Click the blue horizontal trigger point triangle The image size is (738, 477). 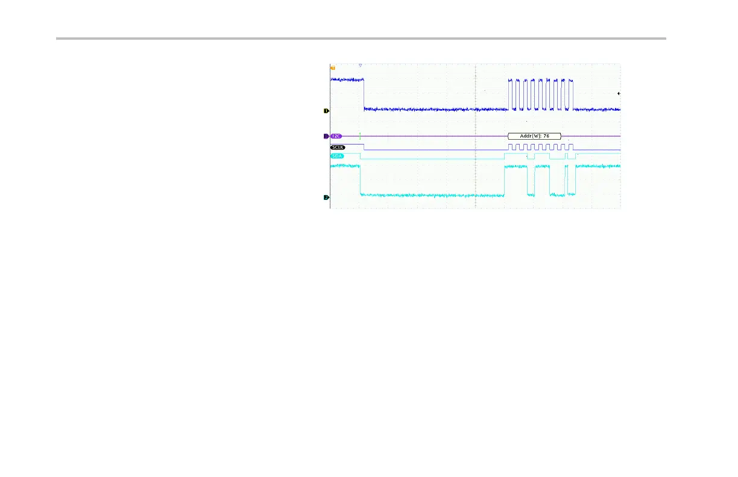click(361, 65)
